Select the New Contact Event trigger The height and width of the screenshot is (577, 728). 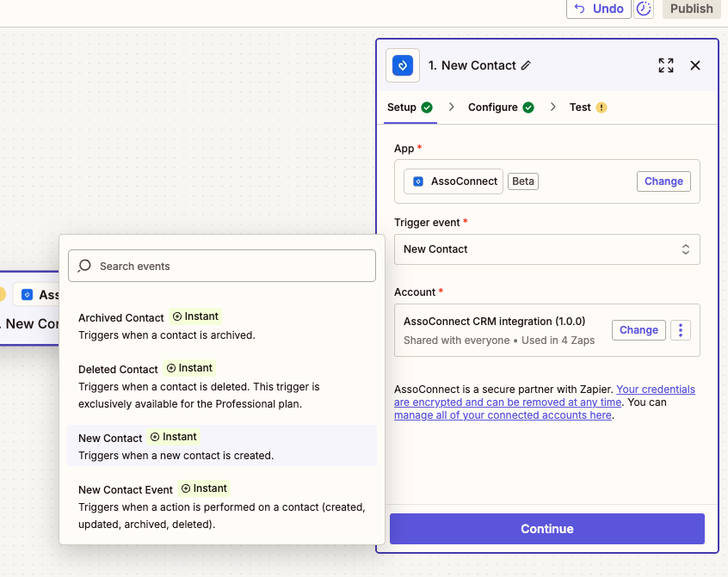coord(222,506)
